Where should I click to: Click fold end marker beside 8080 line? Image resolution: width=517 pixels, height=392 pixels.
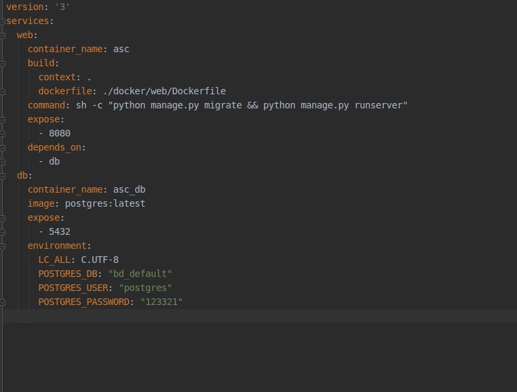pyautogui.click(x=3, y=134)
